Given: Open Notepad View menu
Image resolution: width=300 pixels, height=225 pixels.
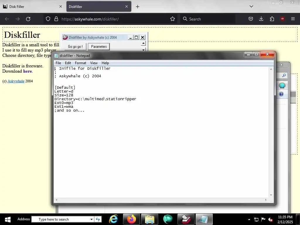Looking at the screenshot, I should [x=94, y=63].
